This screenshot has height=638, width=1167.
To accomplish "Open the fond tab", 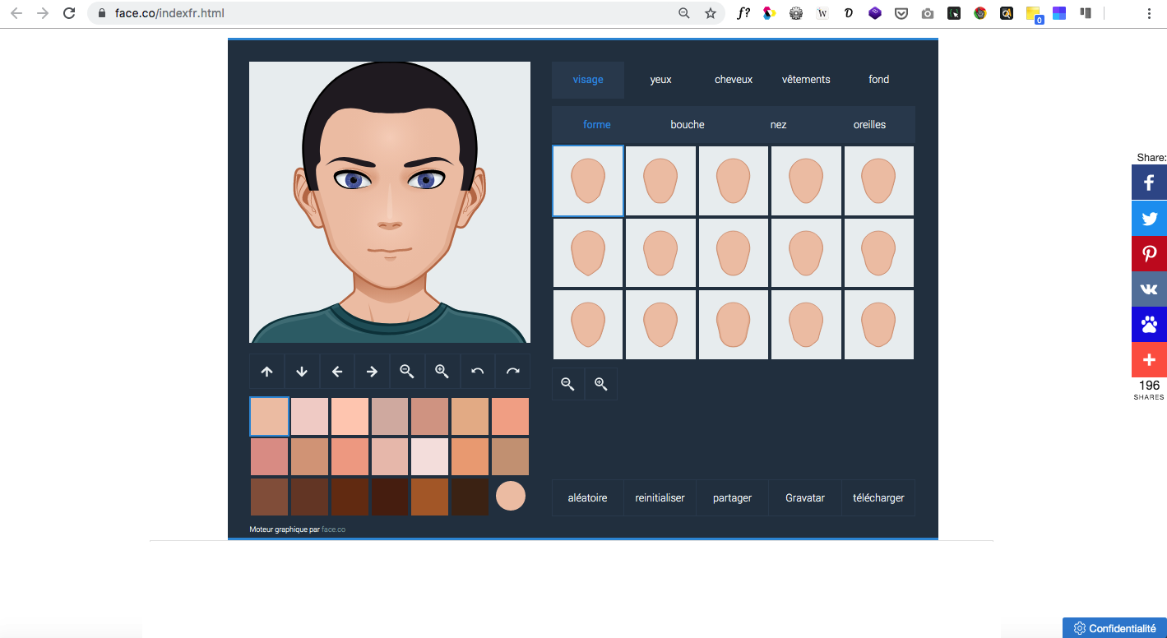I will click(879, 80).
